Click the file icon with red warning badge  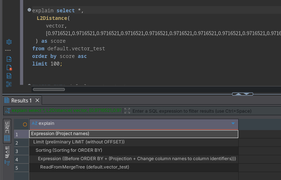pos(9,67)
